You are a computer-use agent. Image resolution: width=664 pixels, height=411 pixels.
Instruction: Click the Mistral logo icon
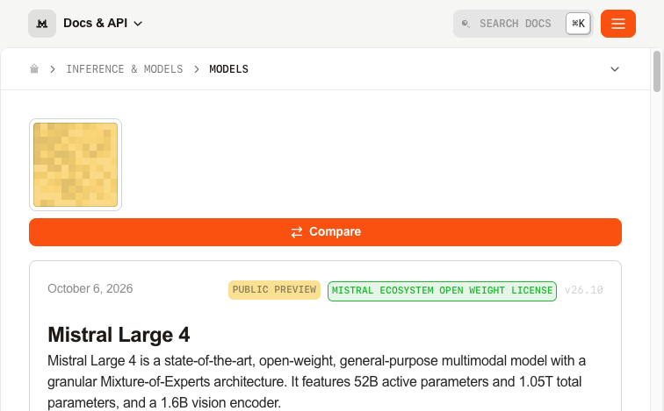pos(42,24)
